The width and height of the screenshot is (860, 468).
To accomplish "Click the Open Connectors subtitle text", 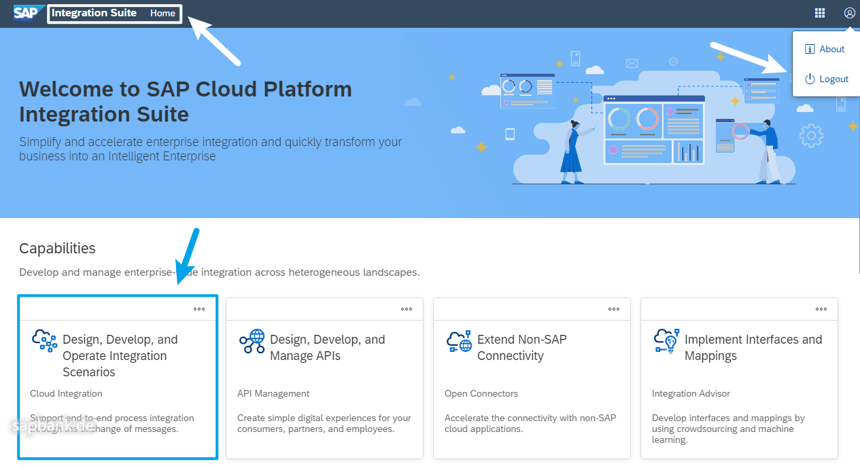I will 481,393.
